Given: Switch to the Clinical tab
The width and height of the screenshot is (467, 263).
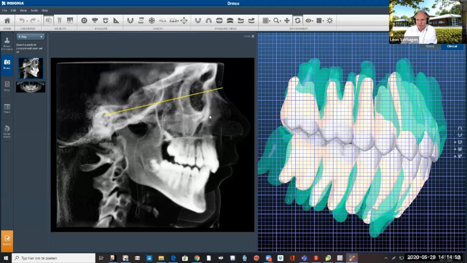Looking at the screenshot, I should pyautogui.click(x=451, y=46).
